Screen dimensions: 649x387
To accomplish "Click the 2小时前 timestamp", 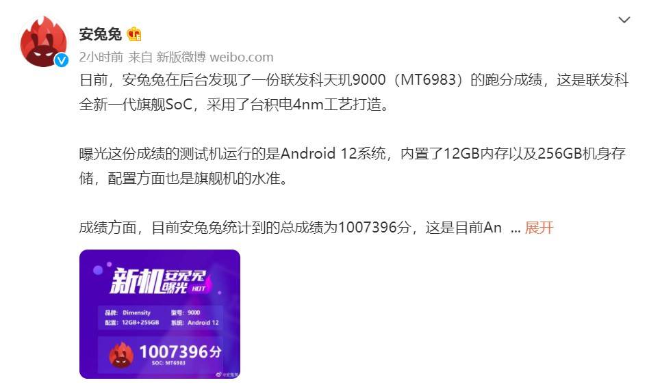I will (x=101, y=57).
